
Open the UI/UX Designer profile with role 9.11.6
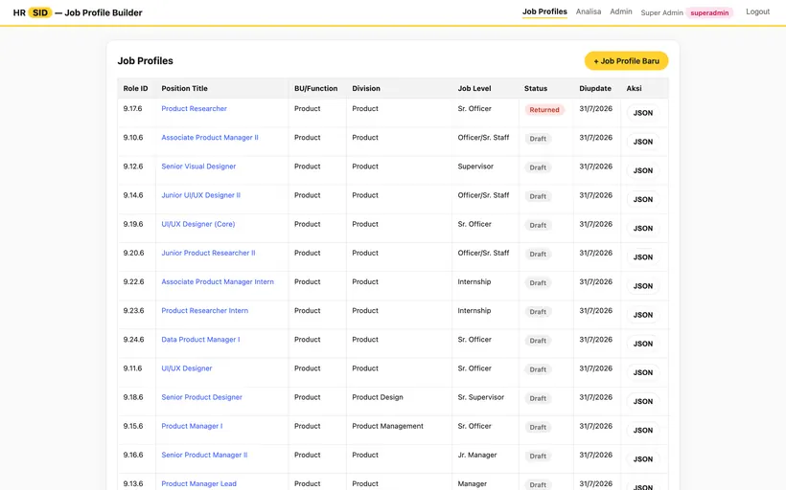(x=187, y=368)
